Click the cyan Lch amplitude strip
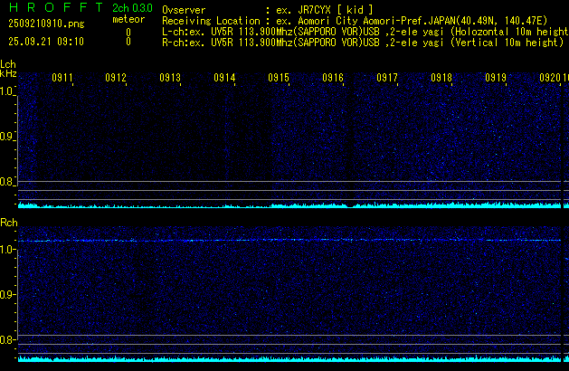Screen dimensions: 569x371 [289, 205]
